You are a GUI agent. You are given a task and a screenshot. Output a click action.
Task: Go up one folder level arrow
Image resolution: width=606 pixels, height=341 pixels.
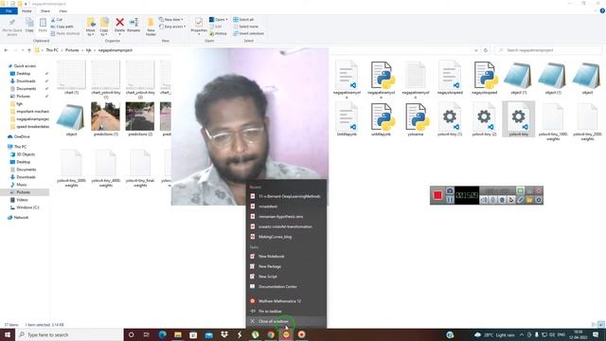[29, 50]
